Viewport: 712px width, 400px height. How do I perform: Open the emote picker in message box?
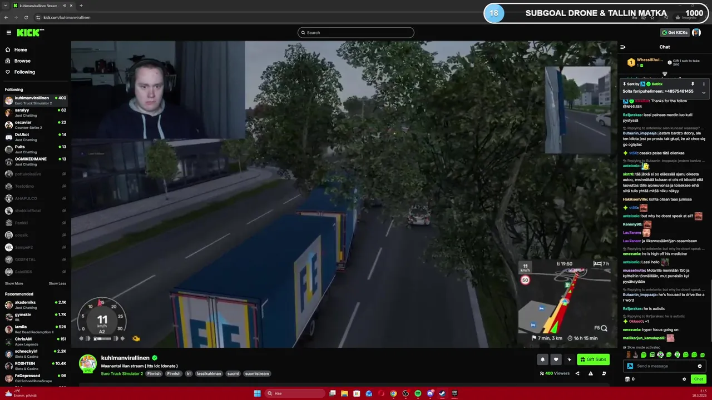699,366
